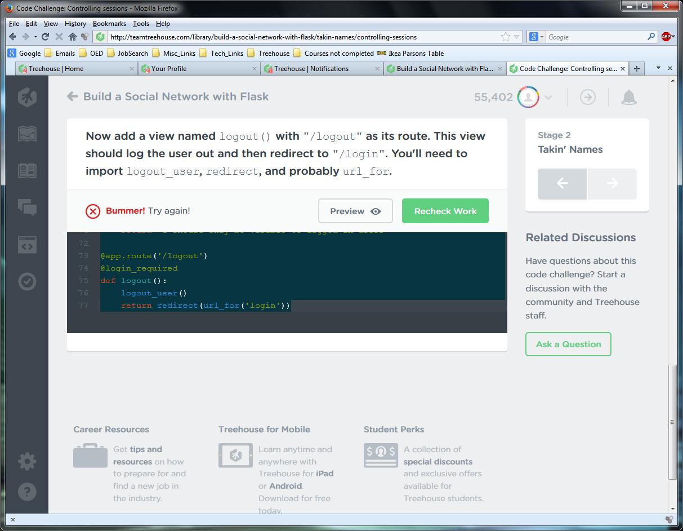Switch to Build a Social Network tab
683x531 pixels.
[445, 68]
